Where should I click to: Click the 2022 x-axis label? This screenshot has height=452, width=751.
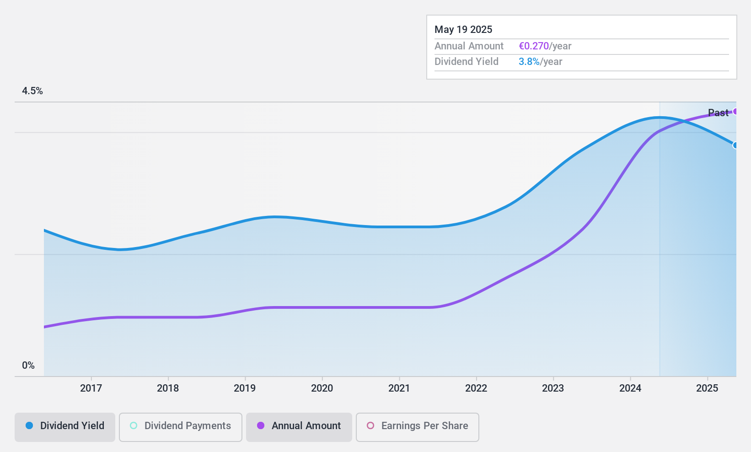coord(476,388)
